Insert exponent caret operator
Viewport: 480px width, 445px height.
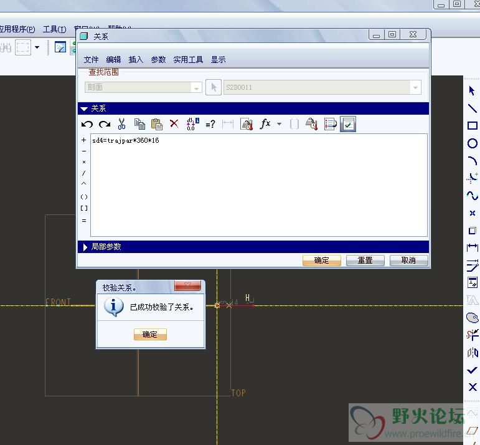[x=83, y=184]
